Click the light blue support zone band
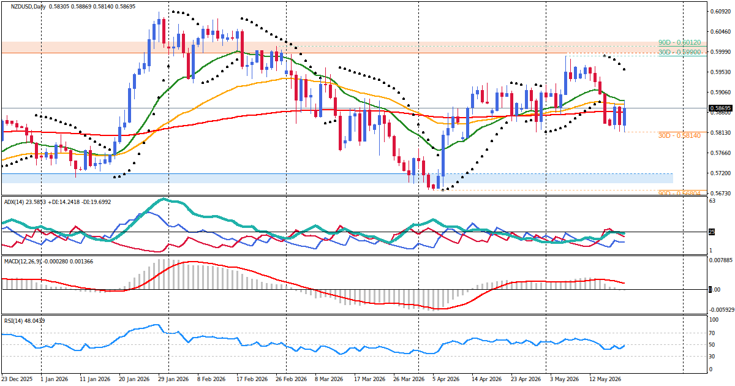This screenshot has height=386, width=735. coord(337,178)
